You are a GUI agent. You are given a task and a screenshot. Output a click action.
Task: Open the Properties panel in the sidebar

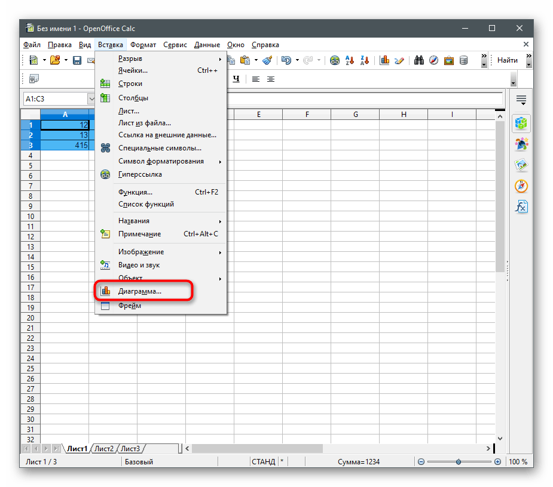coord(521,124)
